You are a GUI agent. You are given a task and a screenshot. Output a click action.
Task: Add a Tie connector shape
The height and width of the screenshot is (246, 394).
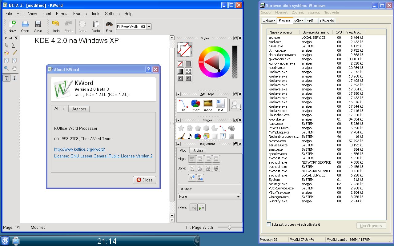pyautogui.click(x=183, y=105)
